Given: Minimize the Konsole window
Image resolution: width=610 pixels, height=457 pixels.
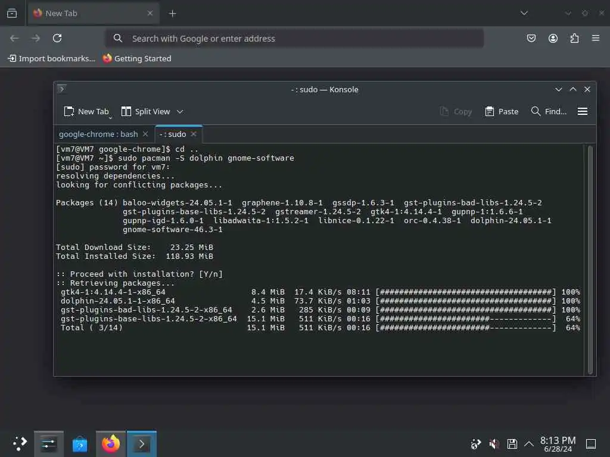Looking at the screenshot, I should pos(559,89).
